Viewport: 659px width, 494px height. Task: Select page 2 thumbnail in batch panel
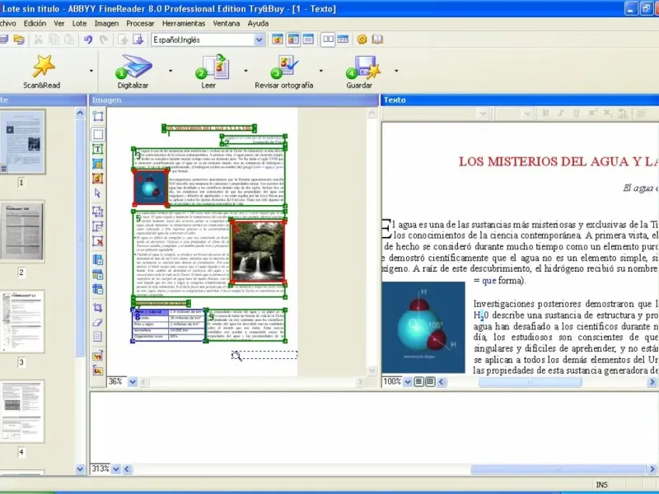(22, 231)
